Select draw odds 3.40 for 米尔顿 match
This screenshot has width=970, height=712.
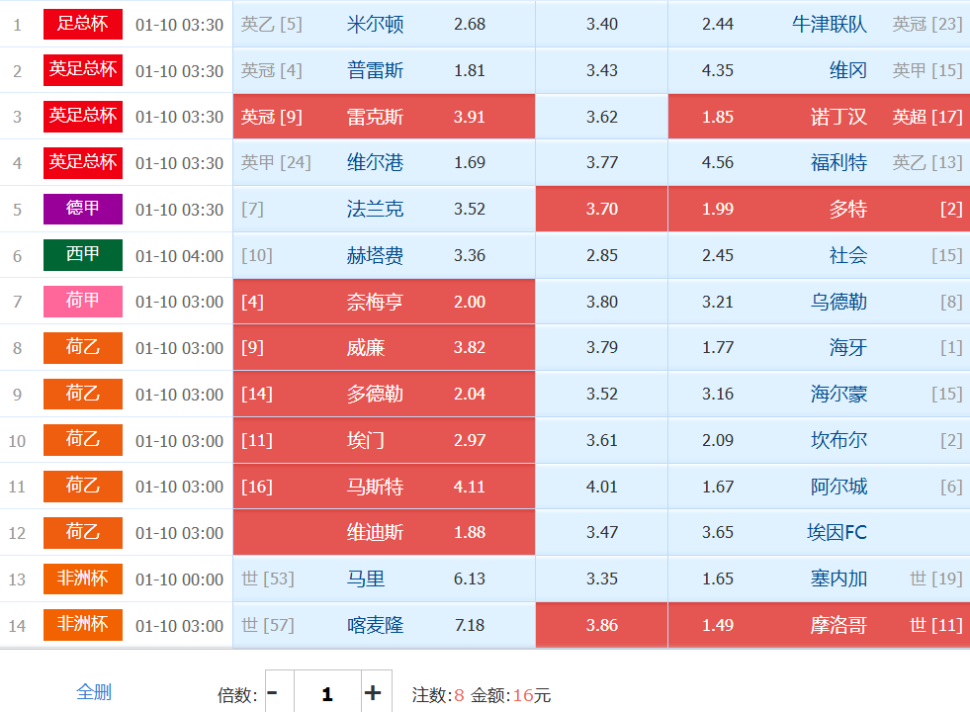tap(601, 24)
